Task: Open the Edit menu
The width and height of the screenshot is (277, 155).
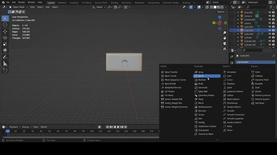Action: [13, 3]
